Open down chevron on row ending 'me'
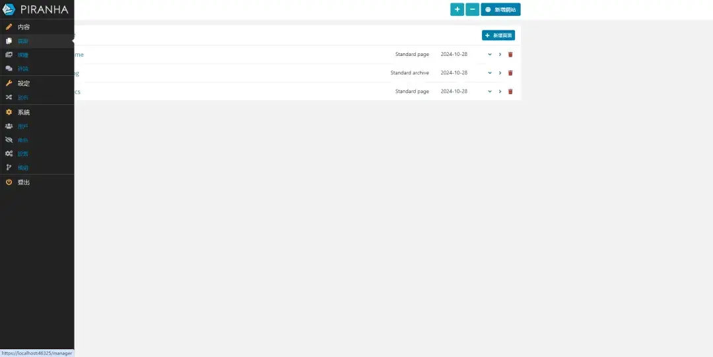The width and height of the screenshot is (713, 357). (x=490, y=55)
